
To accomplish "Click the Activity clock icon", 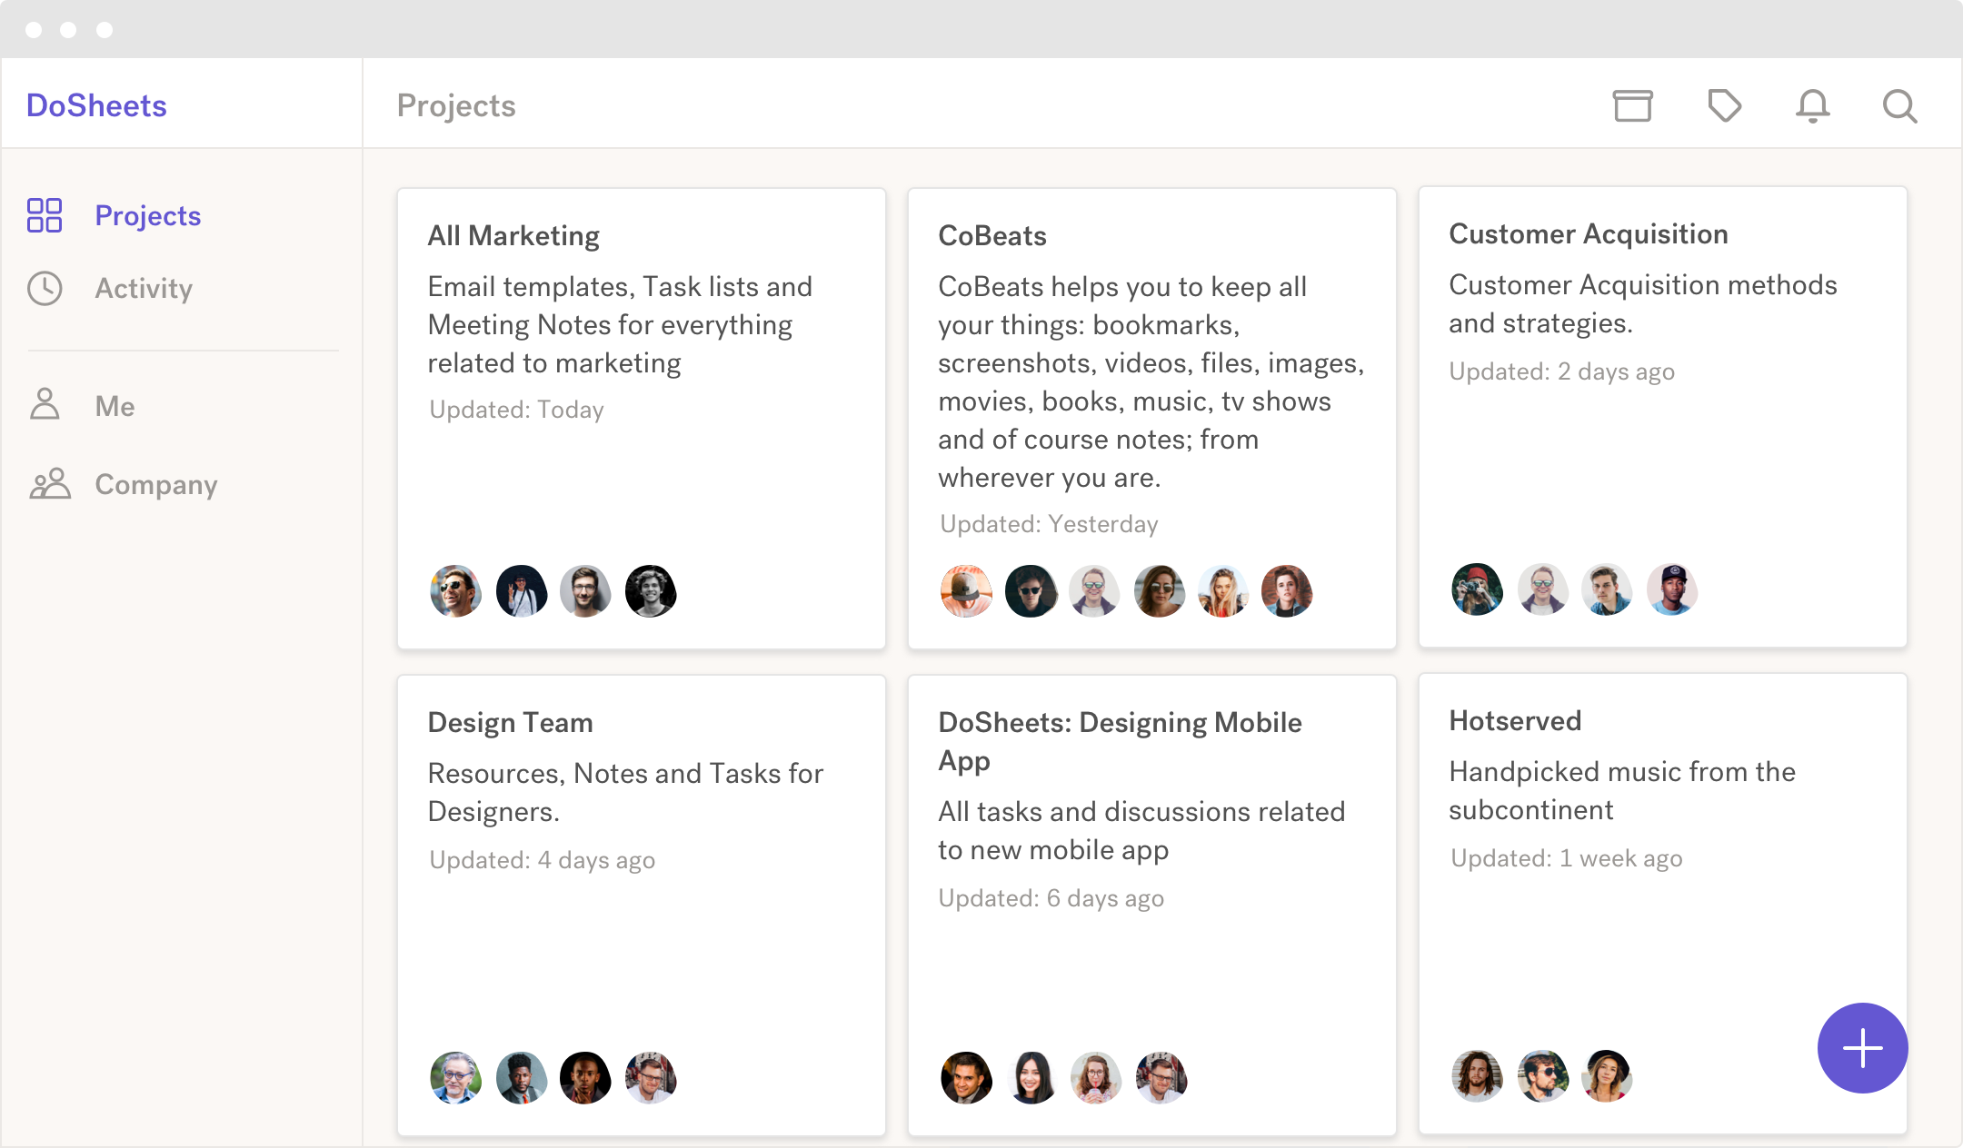I will [45, 288].
